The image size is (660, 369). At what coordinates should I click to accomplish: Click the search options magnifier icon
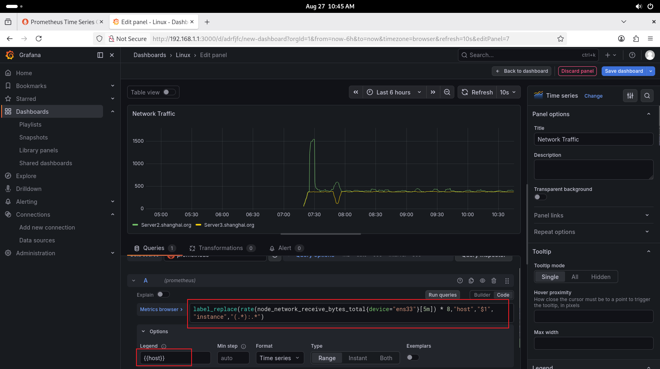(647, 96)
